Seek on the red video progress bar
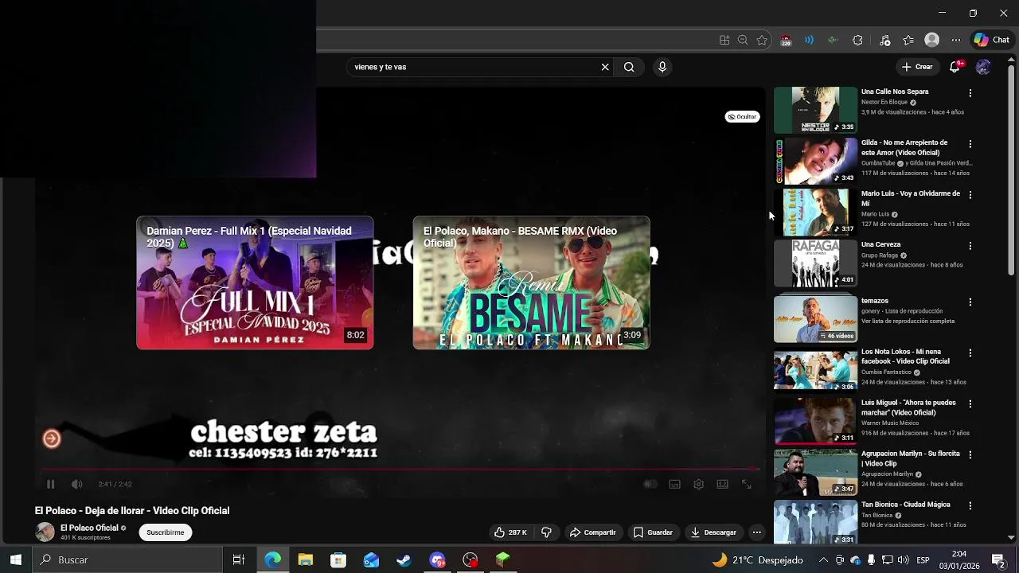The width and height of the screenshot is (1019, 573). (x=400, y=469)
